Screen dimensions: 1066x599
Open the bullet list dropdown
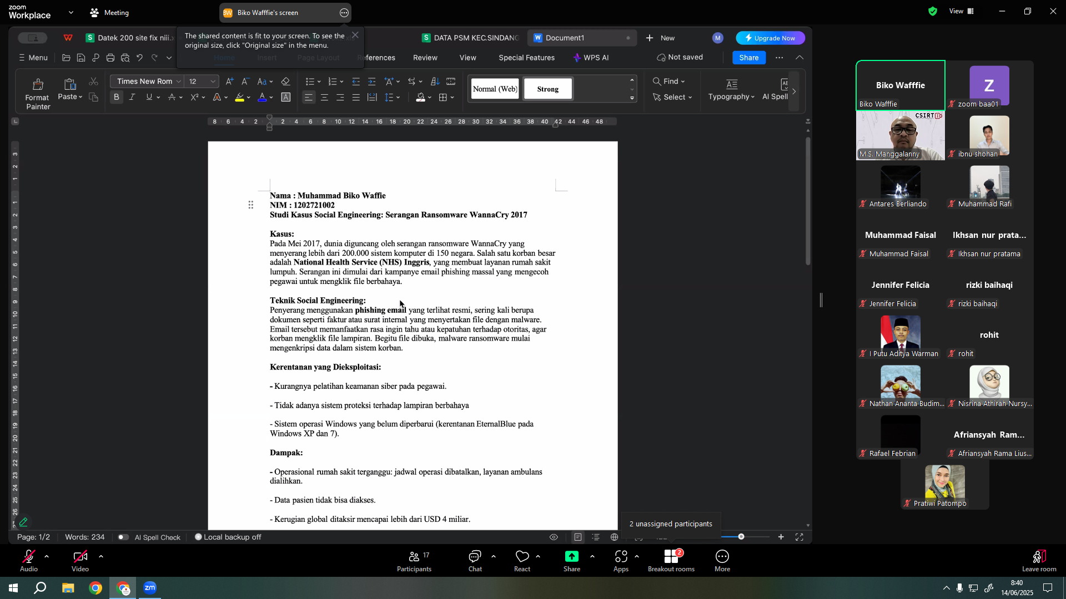click(319, 82)
